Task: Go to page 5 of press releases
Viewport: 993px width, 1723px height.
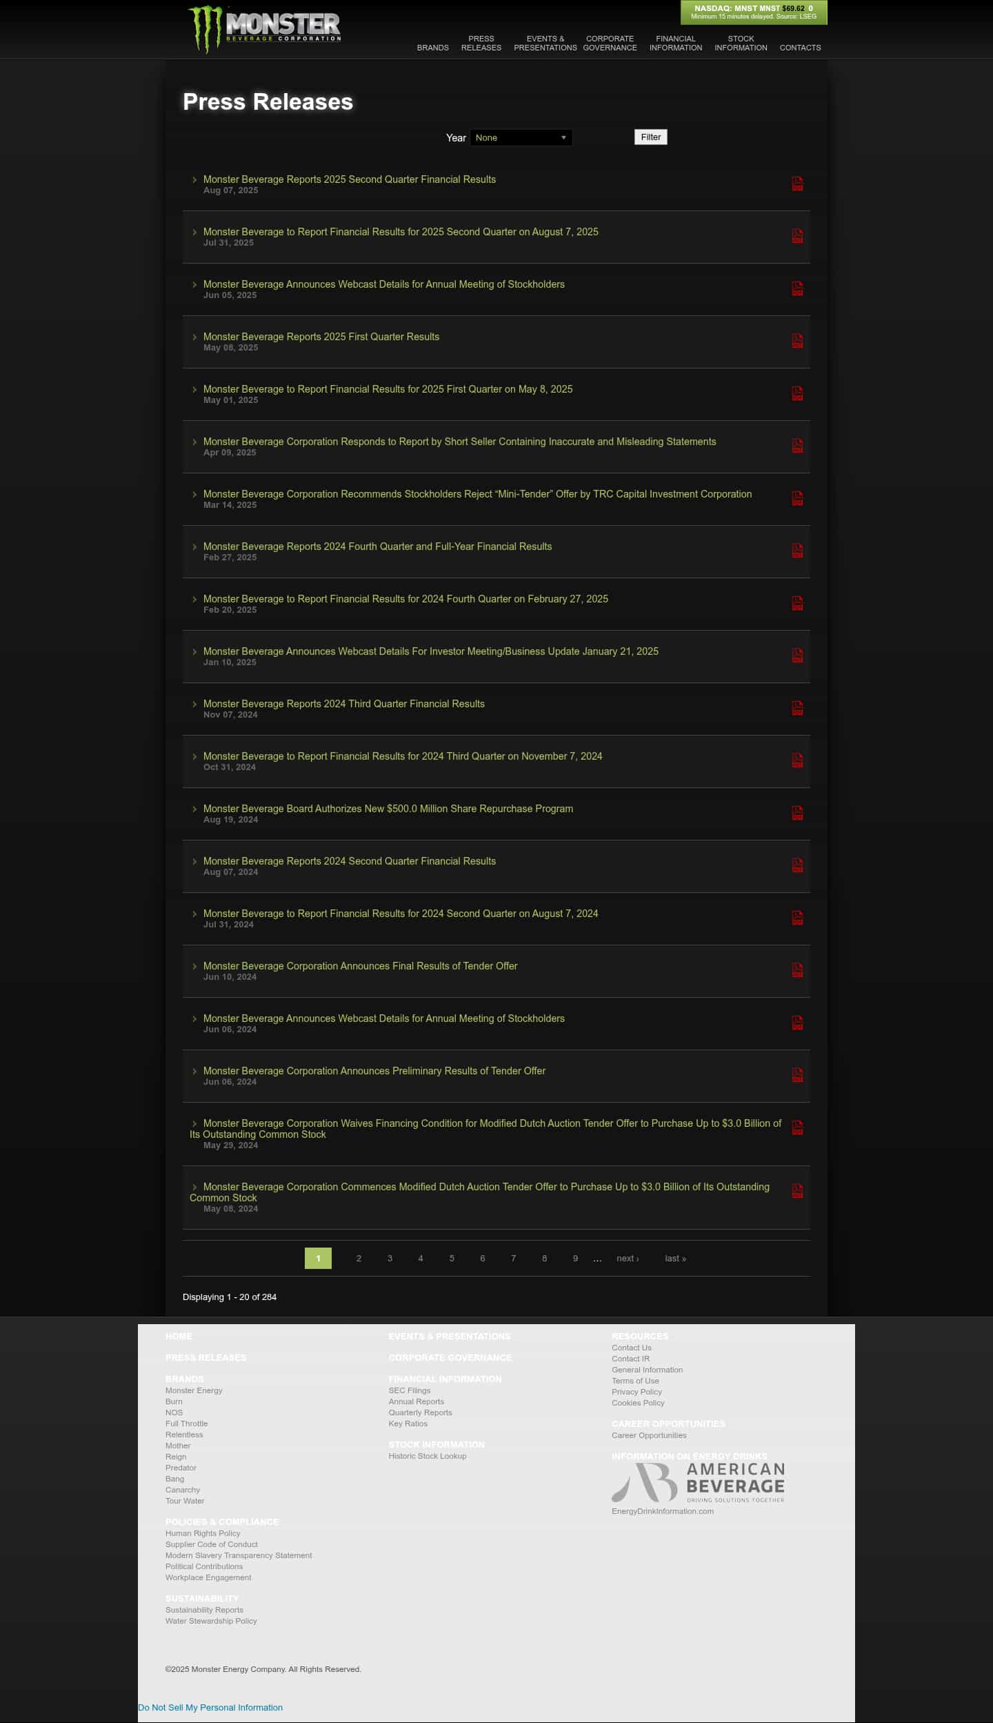Action: [x=452, y=1259]
